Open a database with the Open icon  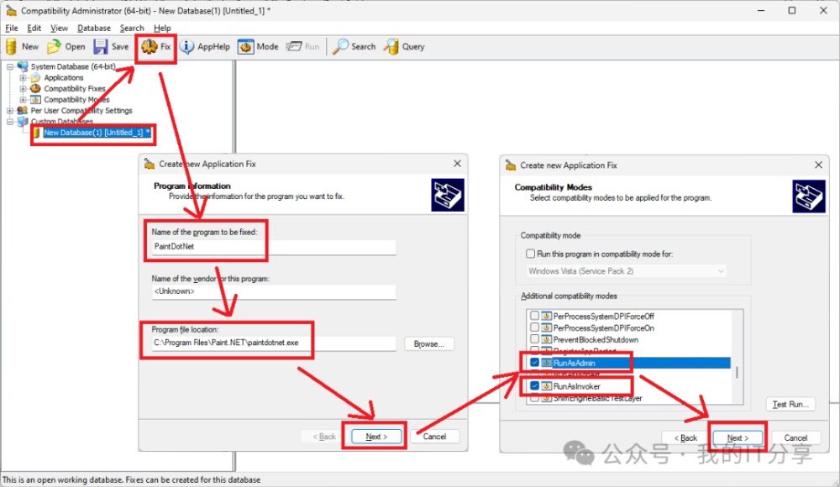pyautogui.click(x=66, y=47)
